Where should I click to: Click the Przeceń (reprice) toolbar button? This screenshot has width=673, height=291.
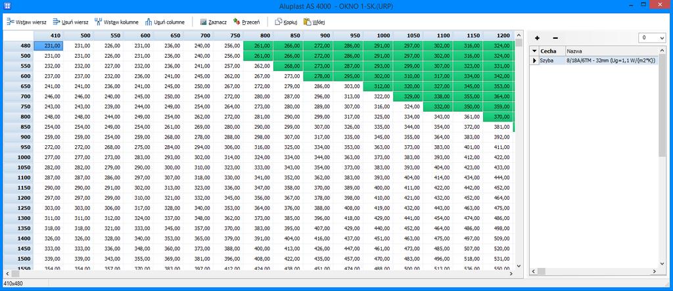246,22
